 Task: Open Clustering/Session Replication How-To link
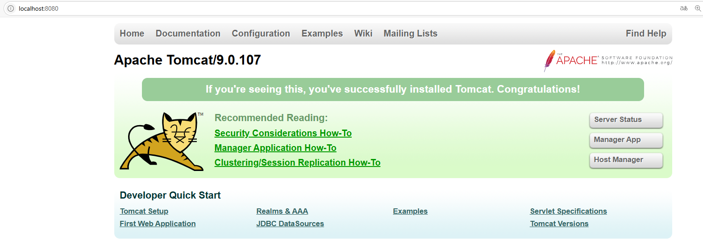[x=297, y=163]
